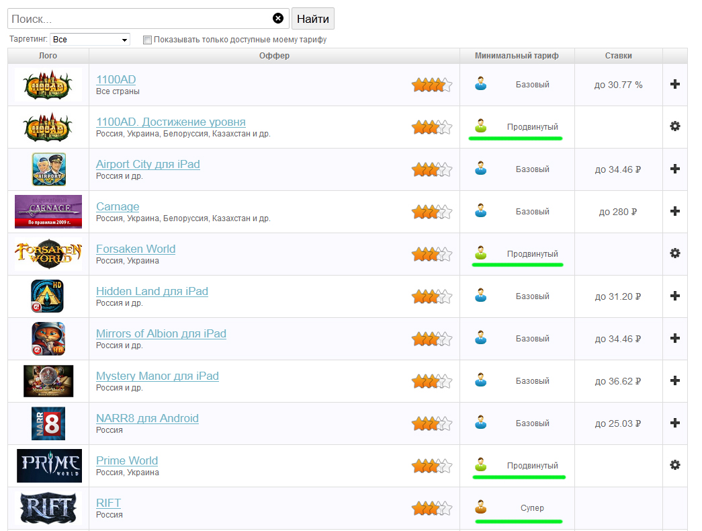Viewport: 702px width, 531px height.
Task: Click plus icon for Hidden Land row
Action: pyautogui.click(x=675, y=296)
